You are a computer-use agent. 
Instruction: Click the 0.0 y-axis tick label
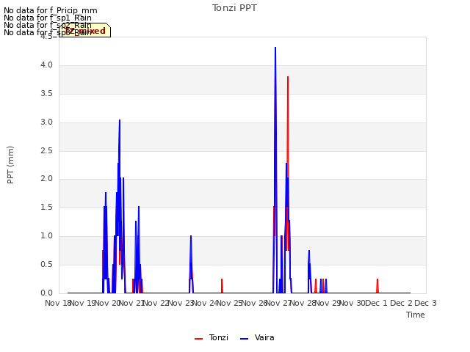coord(46,293)
